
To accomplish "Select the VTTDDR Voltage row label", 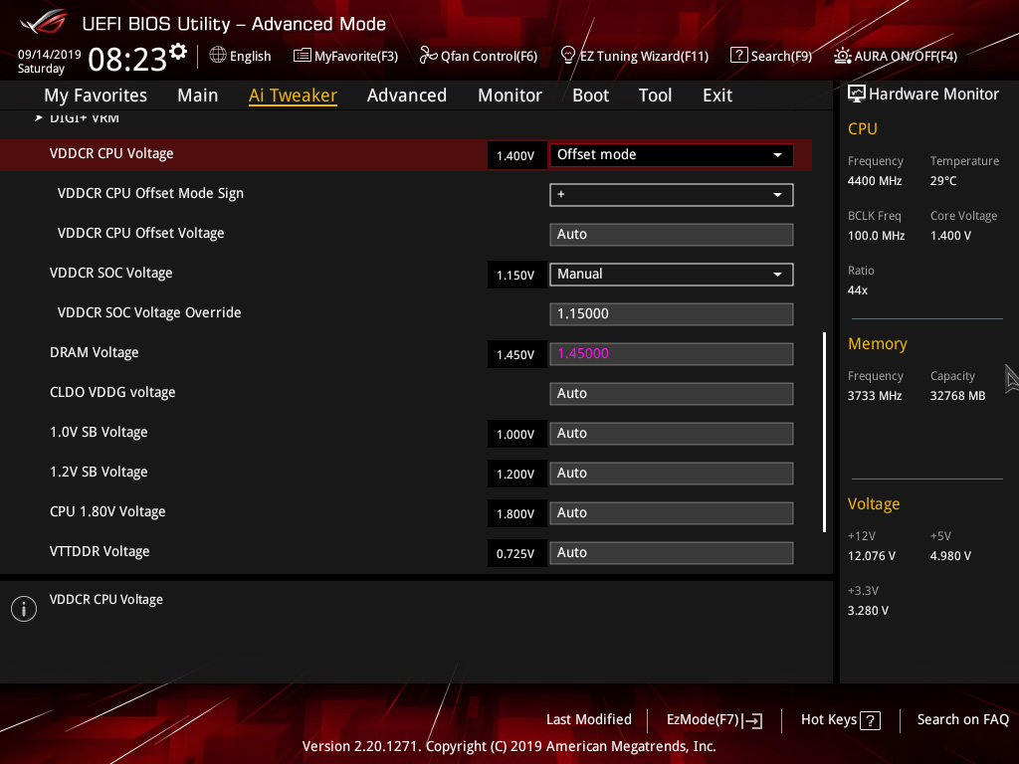I will pos(100,551).
